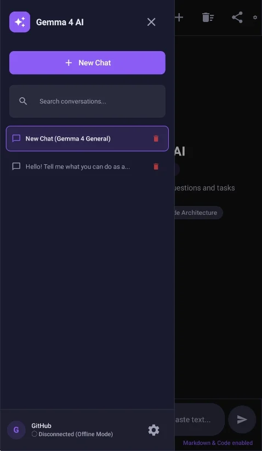Click the magnifier search icon
Screen dimensions: 262x451
(x=23, y=101)
